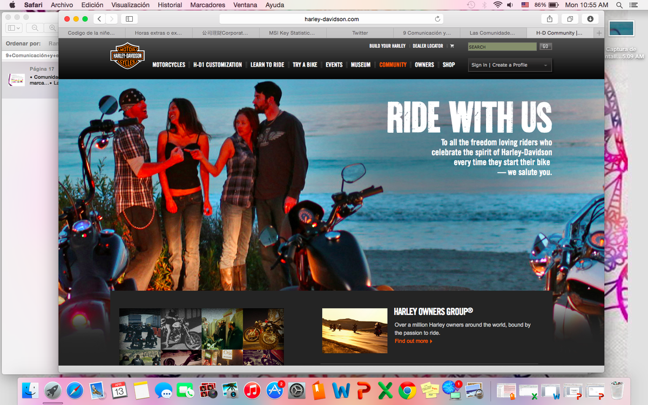Open the Edición menu
648x405 pixels.
coord(92,5)
